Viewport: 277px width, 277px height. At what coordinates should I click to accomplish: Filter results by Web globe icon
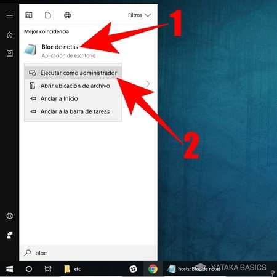click(x=67, y=15)
